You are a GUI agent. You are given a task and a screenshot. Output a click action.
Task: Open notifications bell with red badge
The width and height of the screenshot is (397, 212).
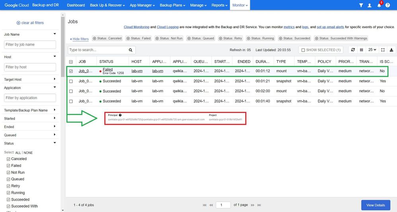point(379,5)
